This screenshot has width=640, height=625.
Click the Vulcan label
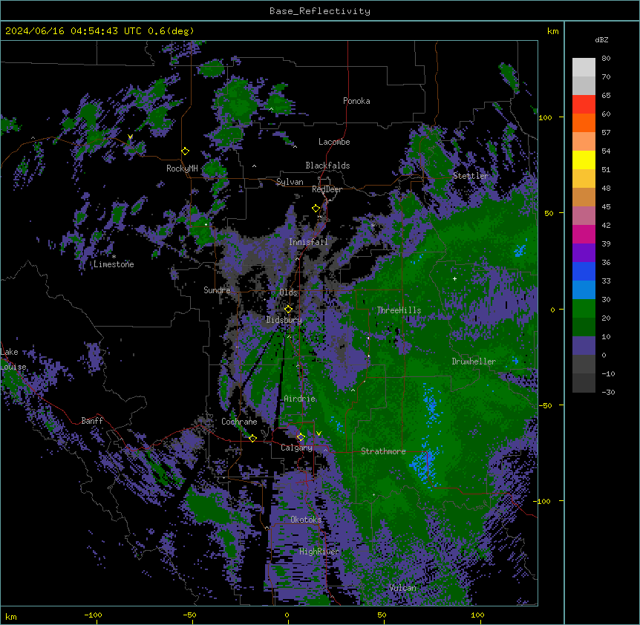(x=403, y=588)
